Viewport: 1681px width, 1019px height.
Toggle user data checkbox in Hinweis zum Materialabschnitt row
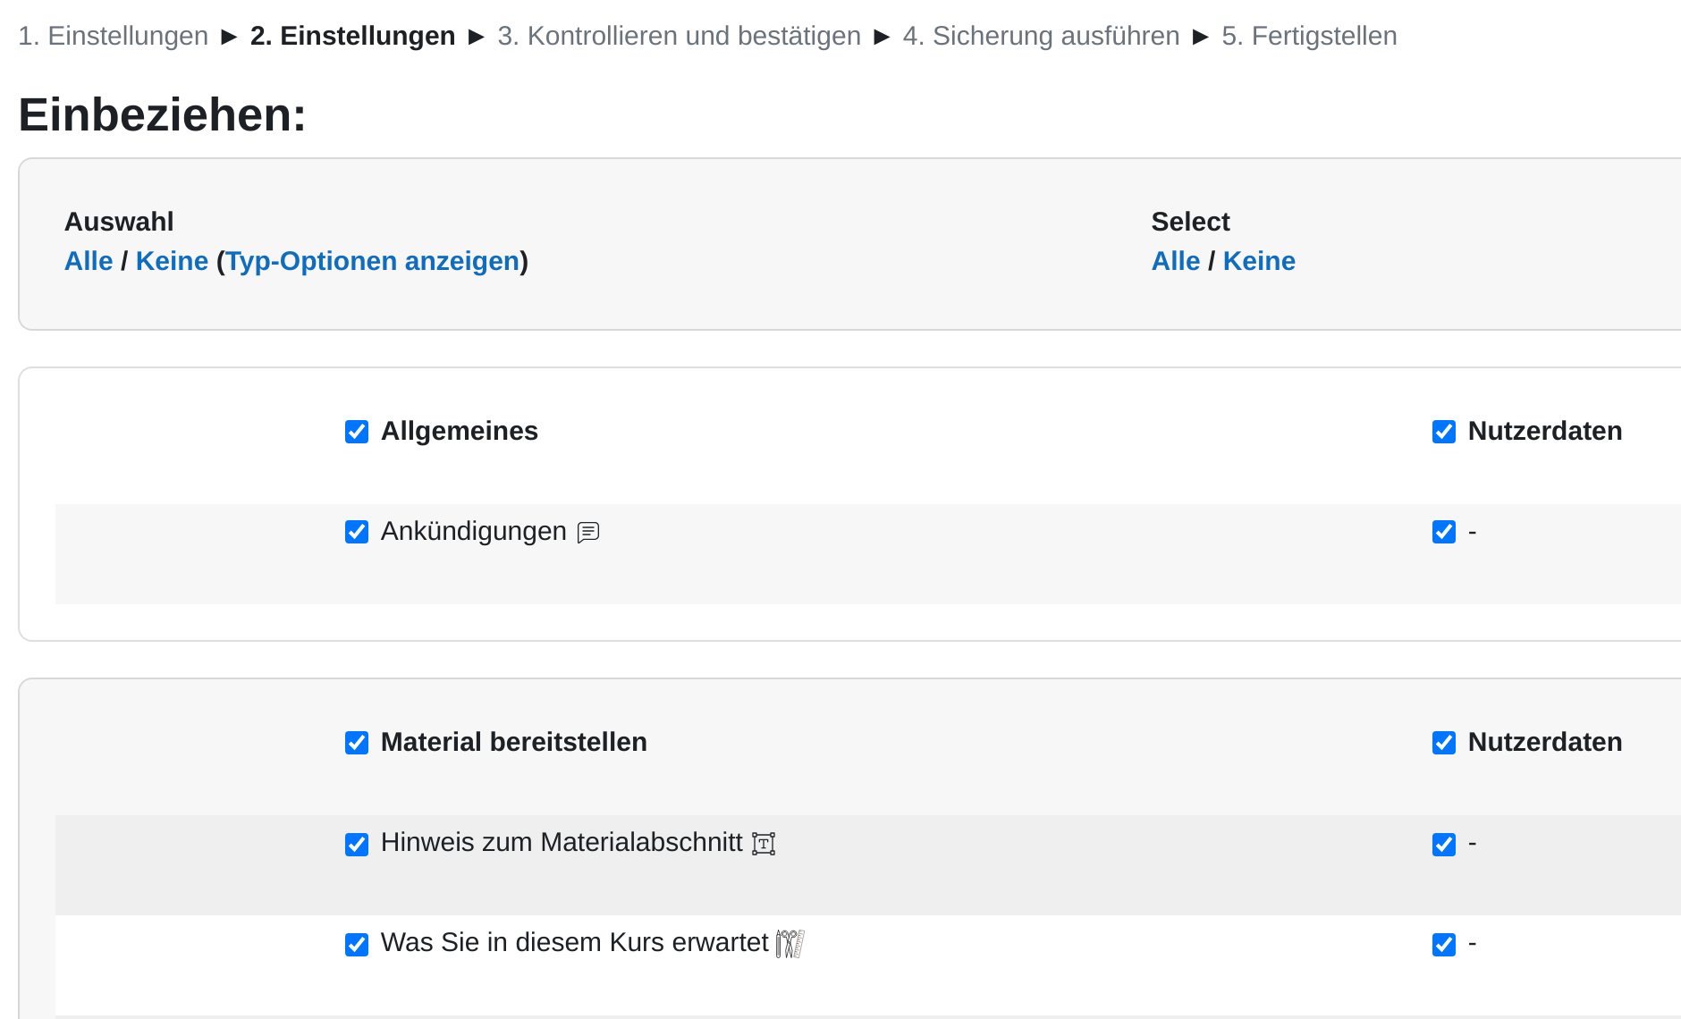1444,845
